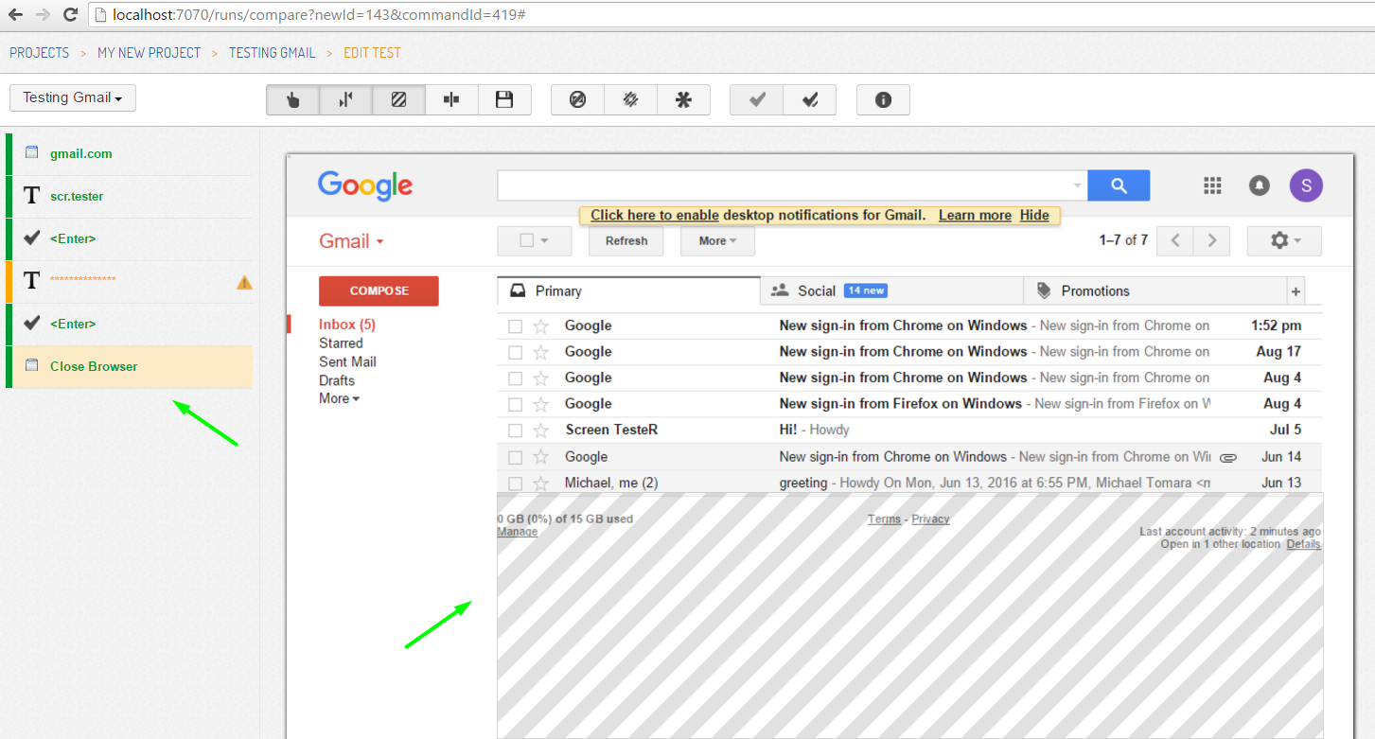Reload the page with the refresh icon

coord(71,14)
